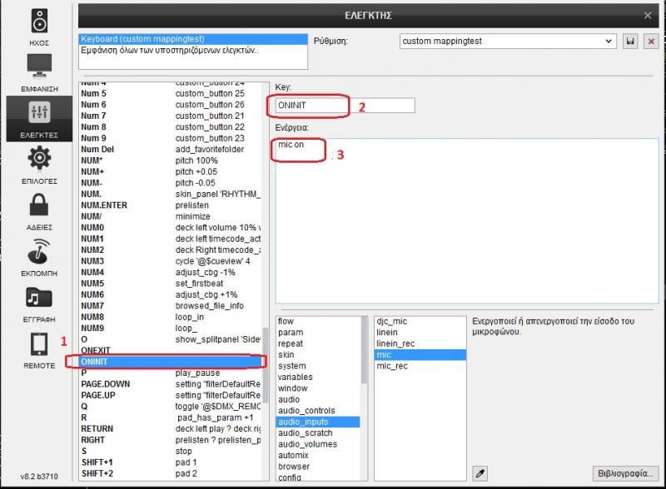Open the ΕΚΠΟΜΠΗ broadcast section
The height and width of the screenshot is (489, 666).
tap(38, 255)
